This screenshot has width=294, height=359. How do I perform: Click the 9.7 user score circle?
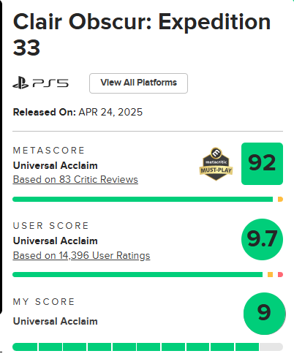pyautogui.click(x=262, y=239)
